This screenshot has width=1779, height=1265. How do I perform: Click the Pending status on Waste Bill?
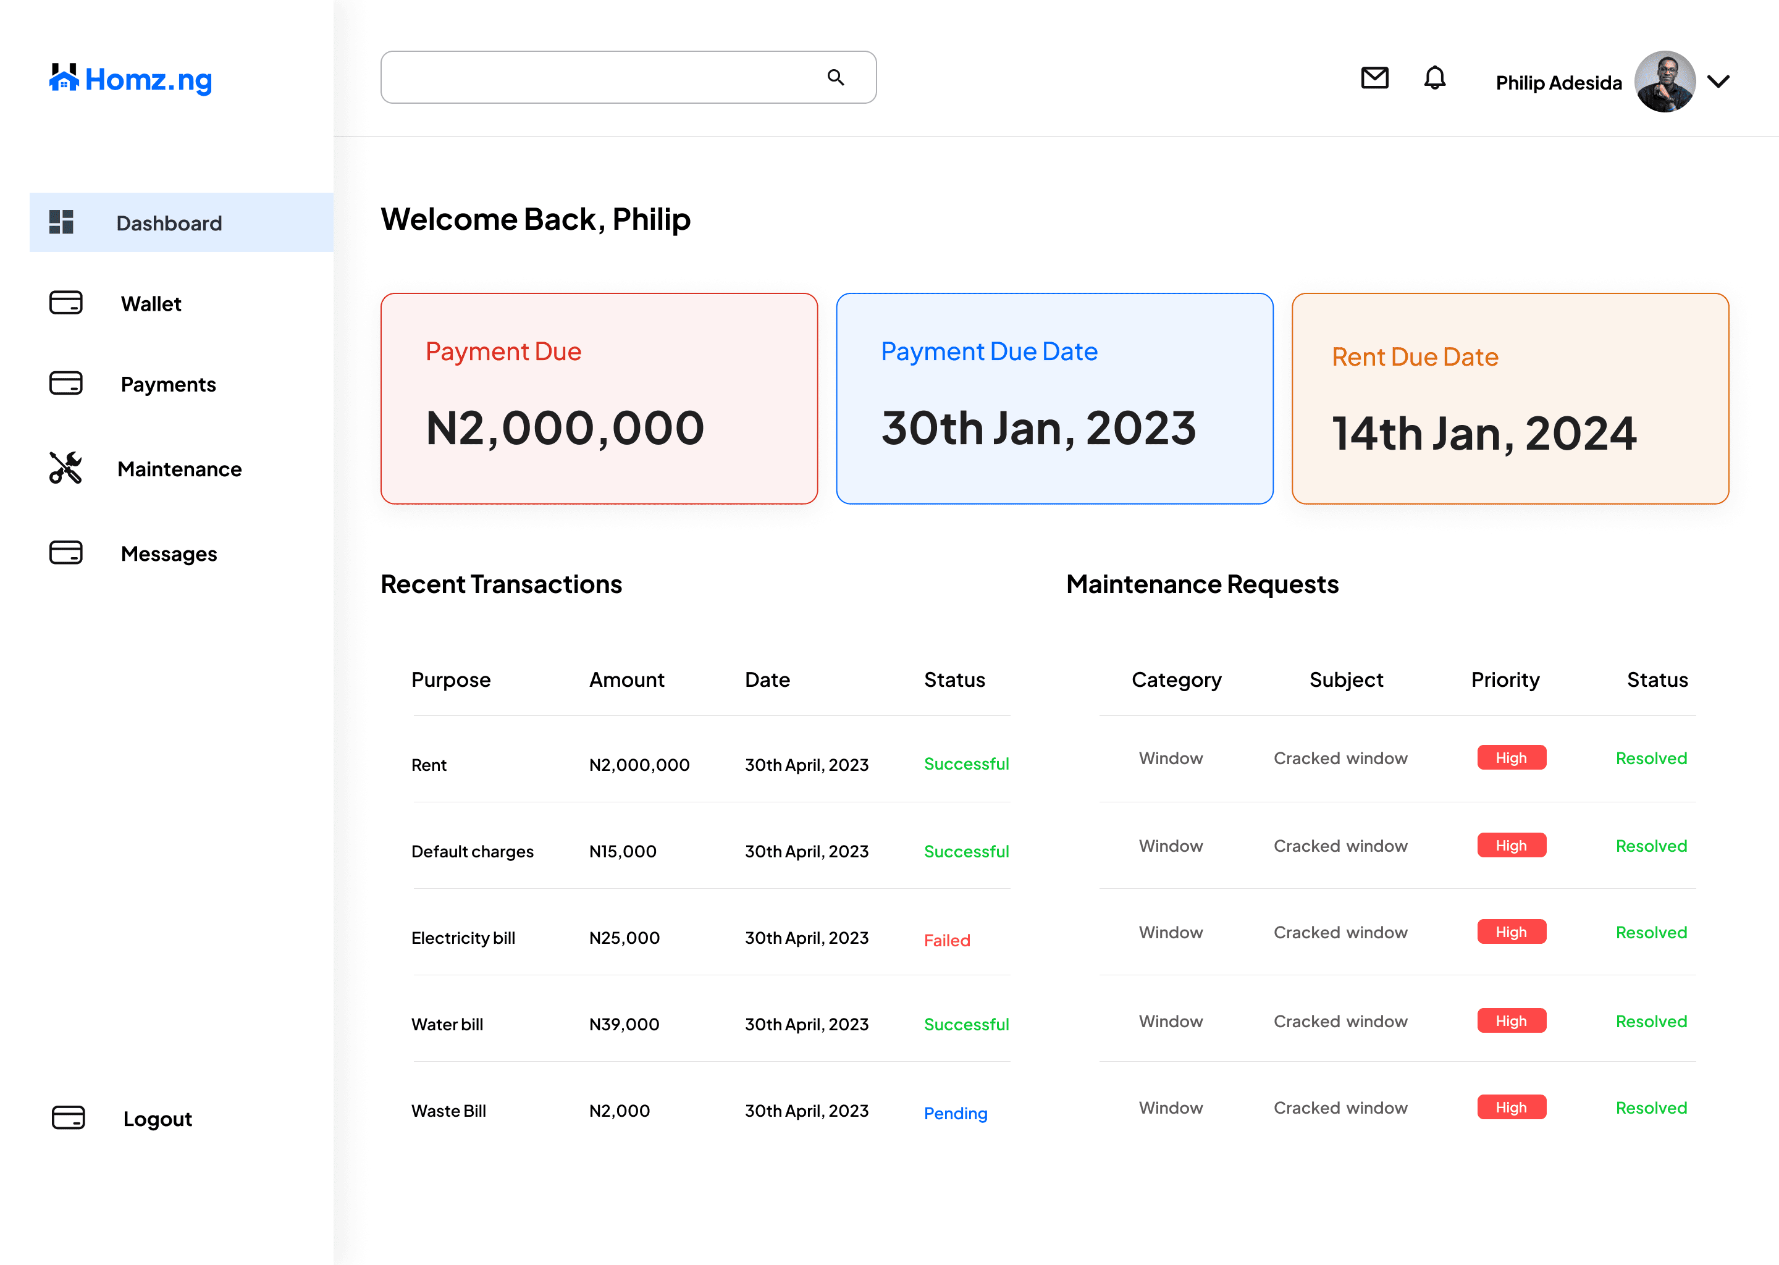[955, 1113]
